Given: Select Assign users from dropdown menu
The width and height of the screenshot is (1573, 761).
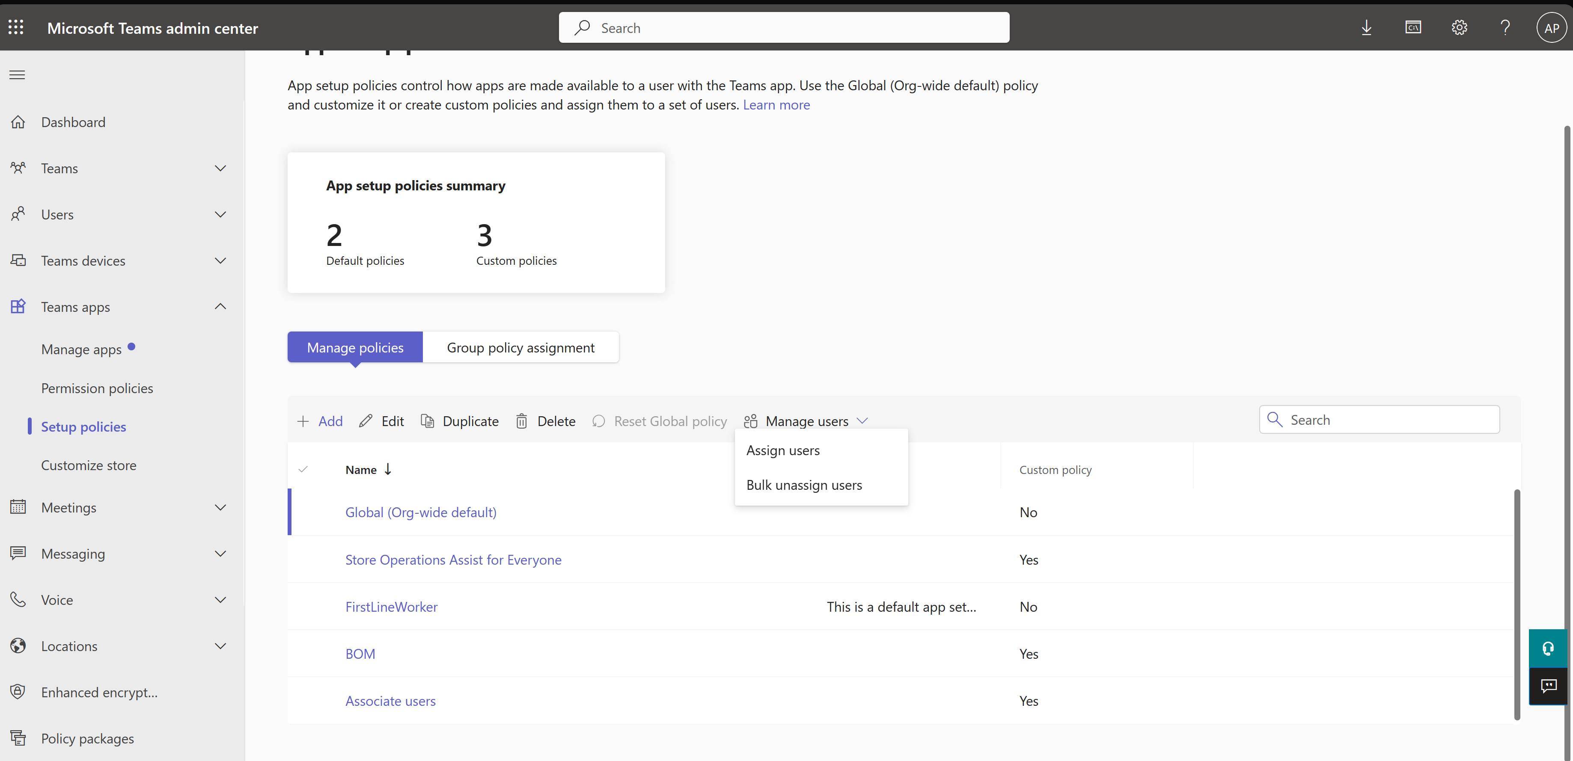Looking at the screenshot, I should coord(782,449).
